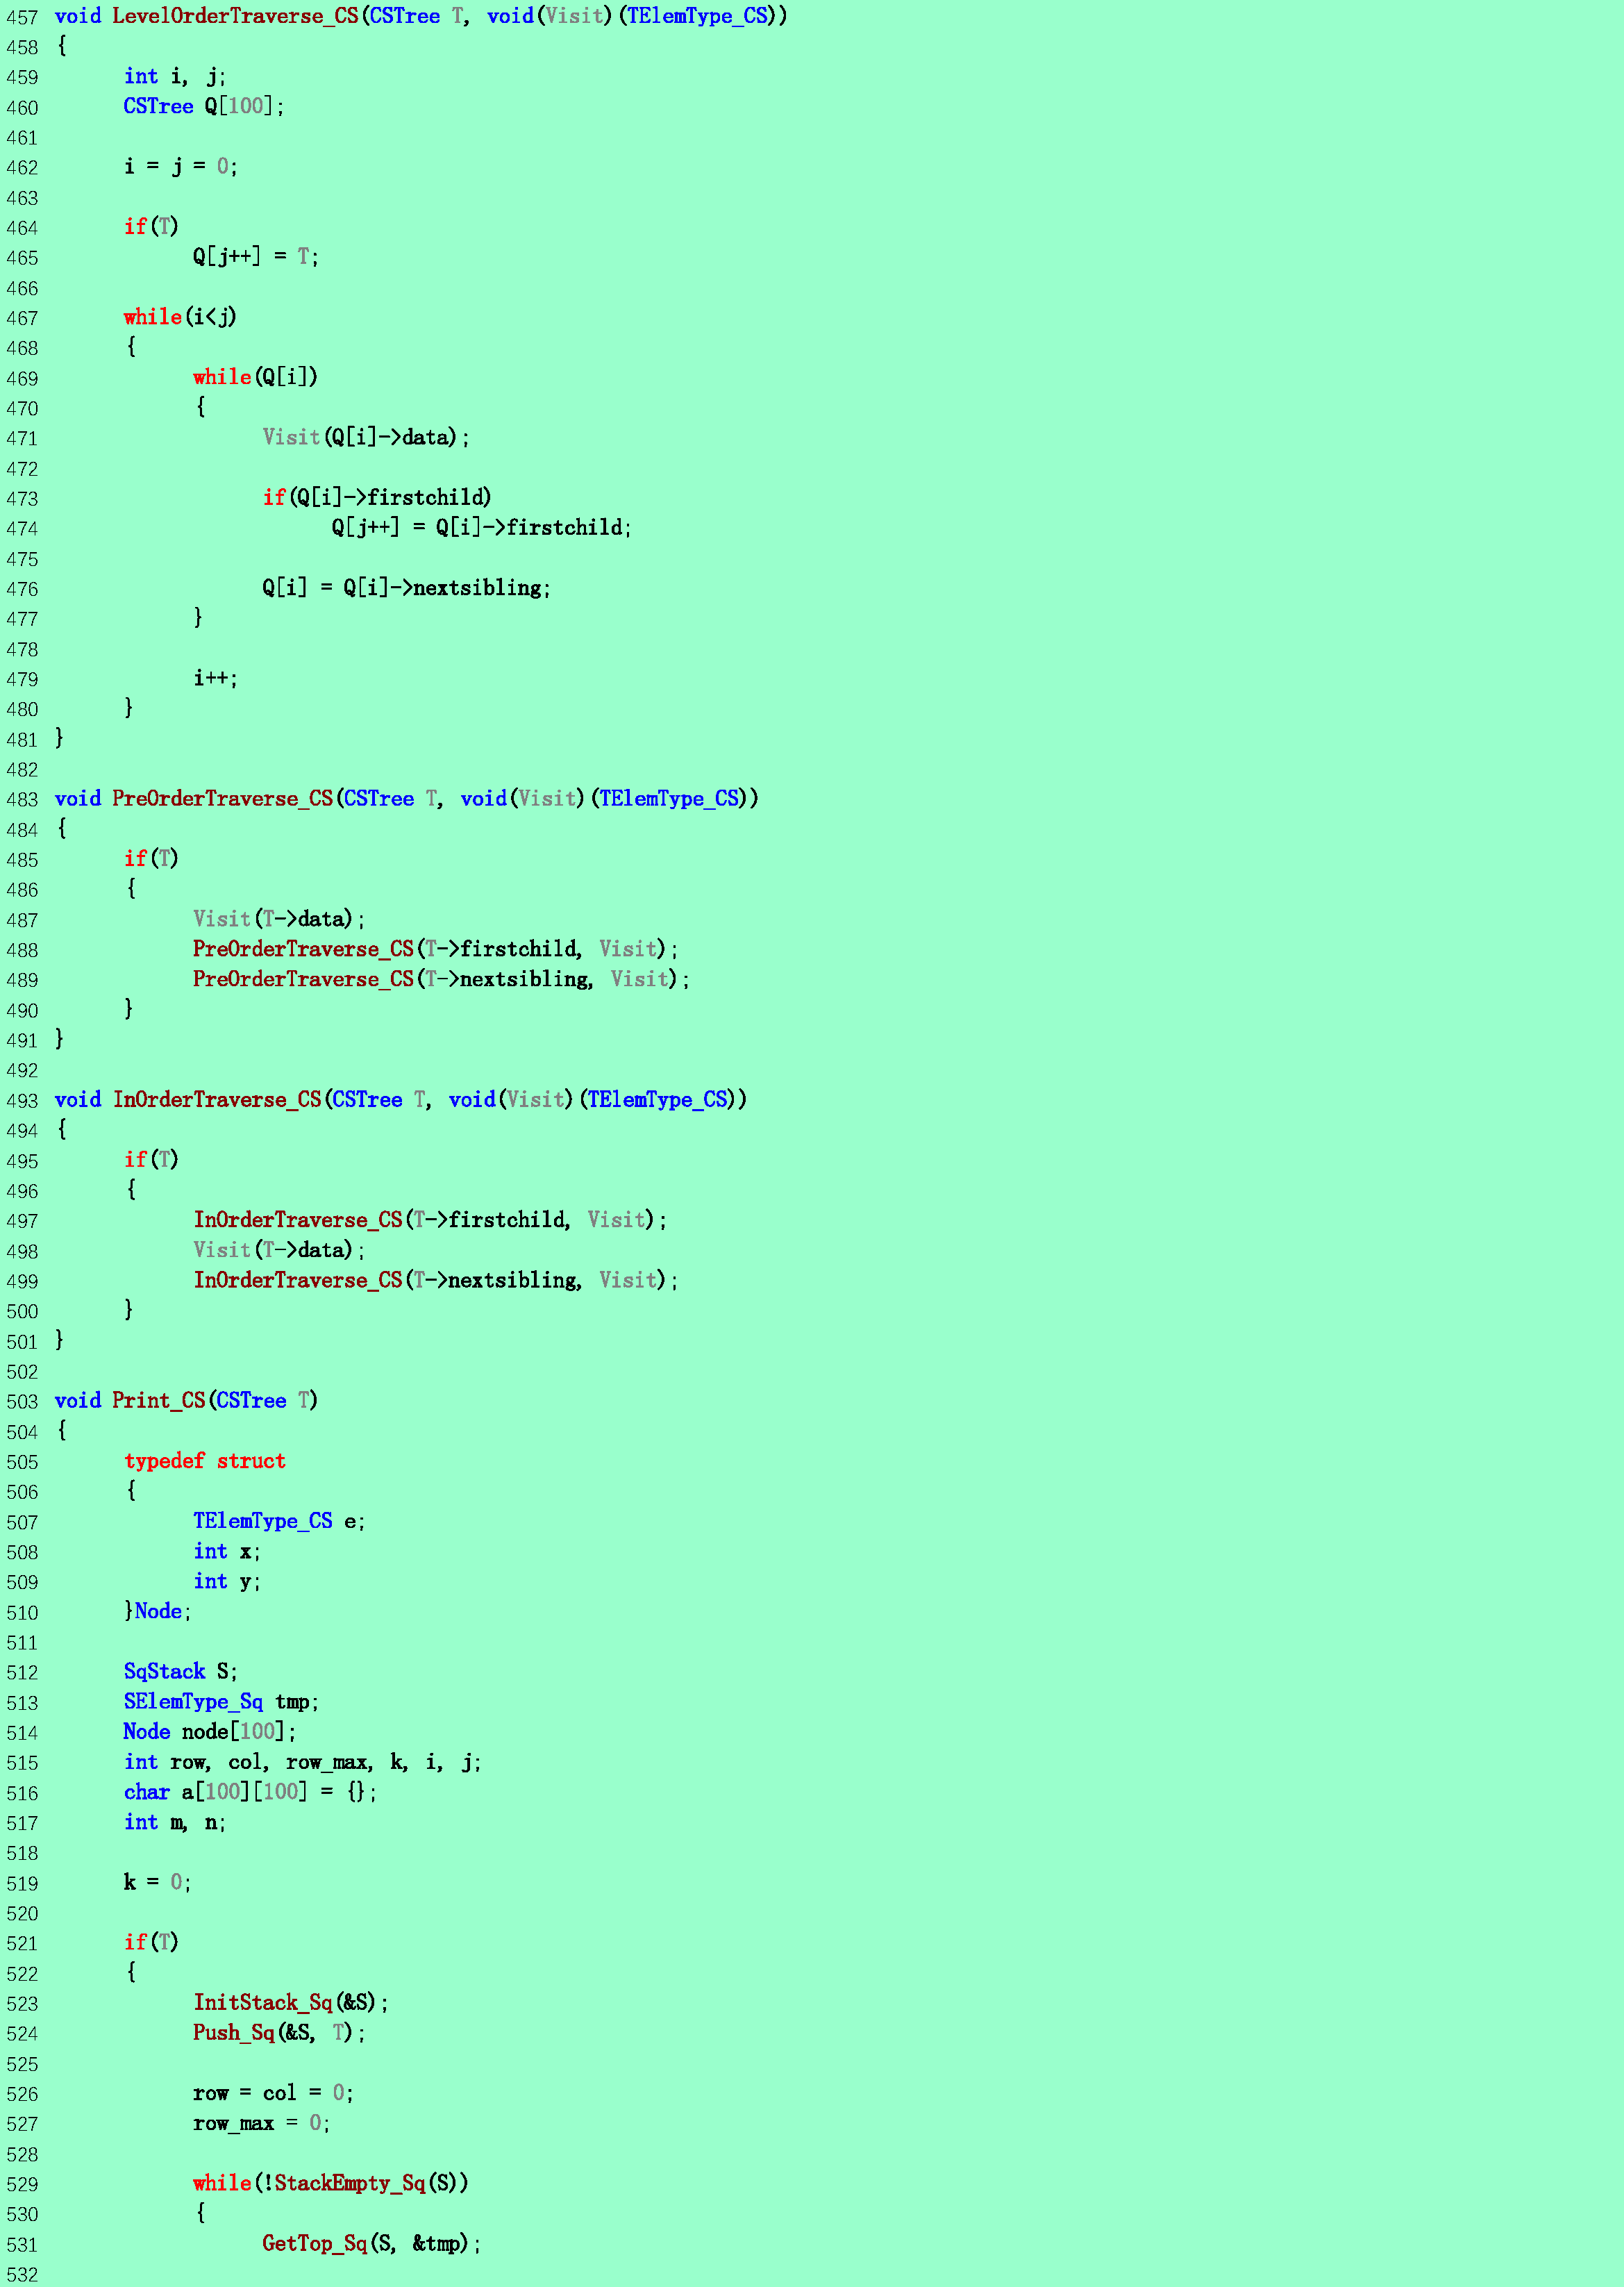Image resolution: width=1624 pixels, height=2287 pixels.
Task: Click 'i = j = 0;' on line 462
Action: coord(181,167)
